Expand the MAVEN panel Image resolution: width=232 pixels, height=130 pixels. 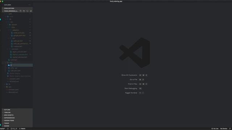pos(17,126)
